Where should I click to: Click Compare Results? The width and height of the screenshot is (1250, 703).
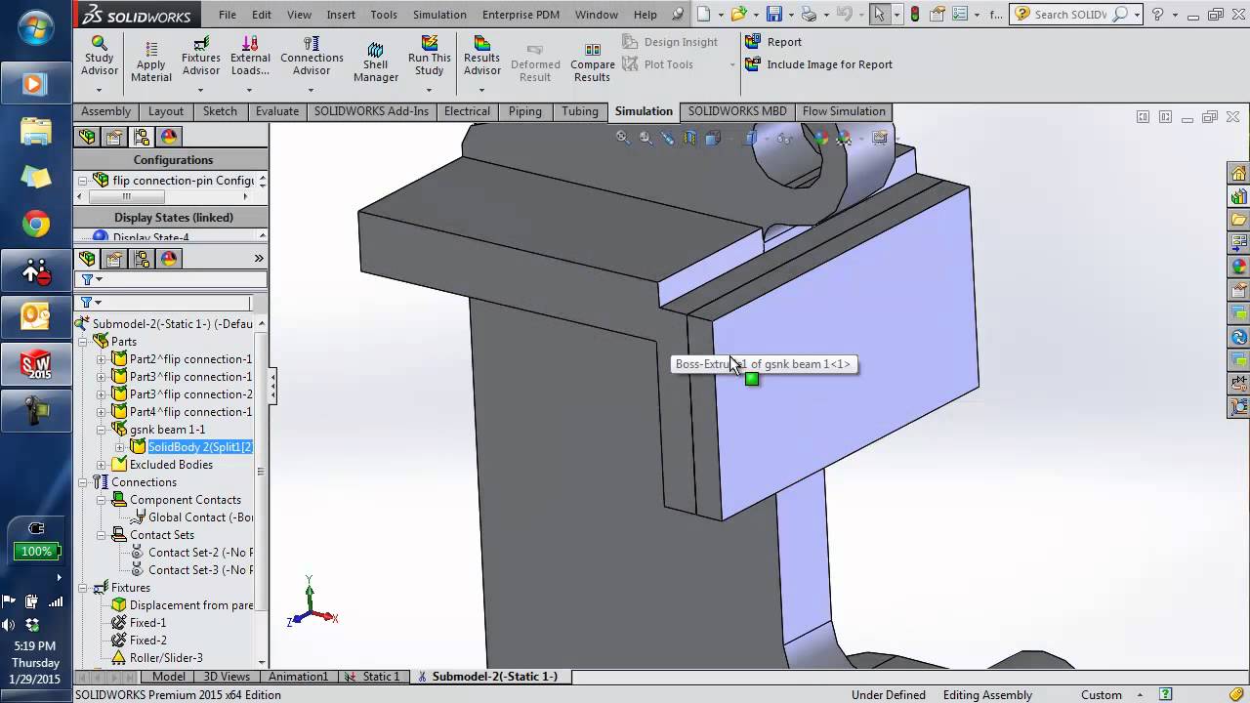593,63
